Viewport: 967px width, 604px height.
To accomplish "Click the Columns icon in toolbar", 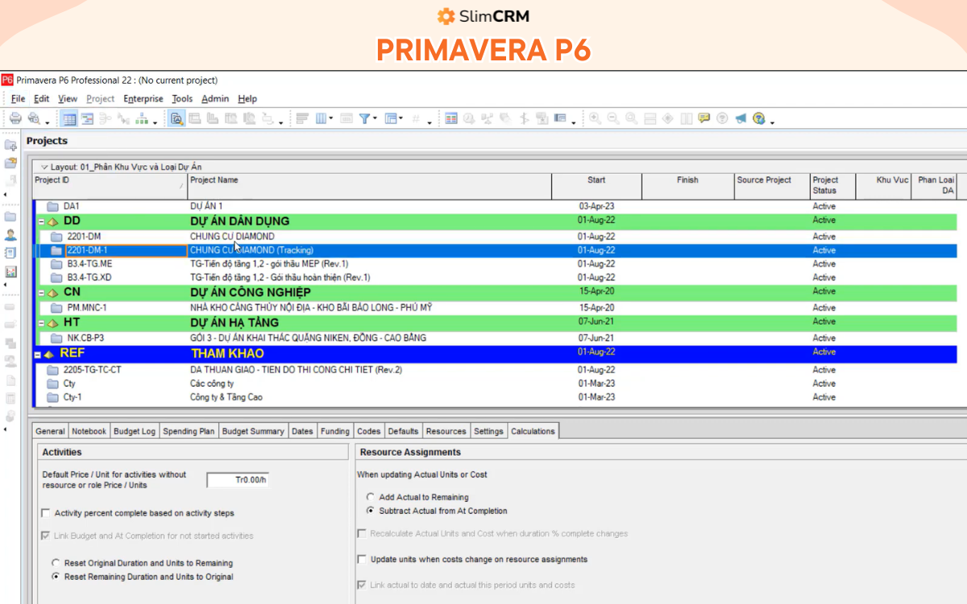I will 321,119.
